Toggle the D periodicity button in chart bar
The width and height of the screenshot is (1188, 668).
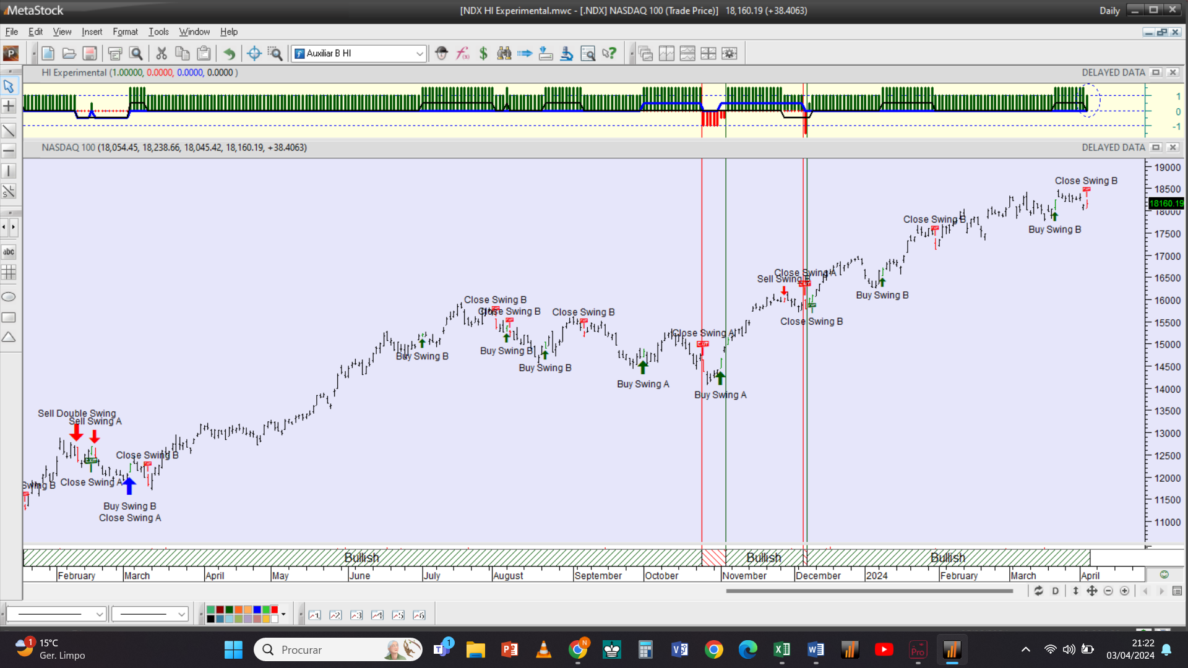(x=1055, y=591)
